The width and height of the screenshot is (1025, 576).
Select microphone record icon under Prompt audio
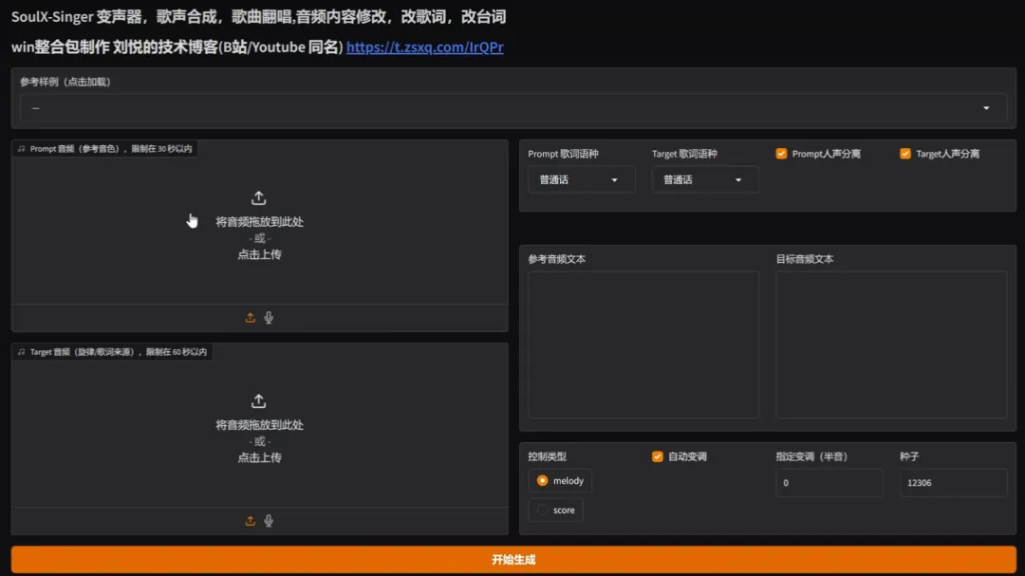(x=269, y=318)
